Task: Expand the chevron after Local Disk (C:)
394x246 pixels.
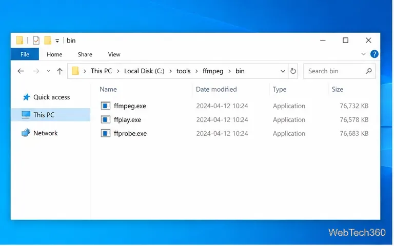Action: (171, 71)
